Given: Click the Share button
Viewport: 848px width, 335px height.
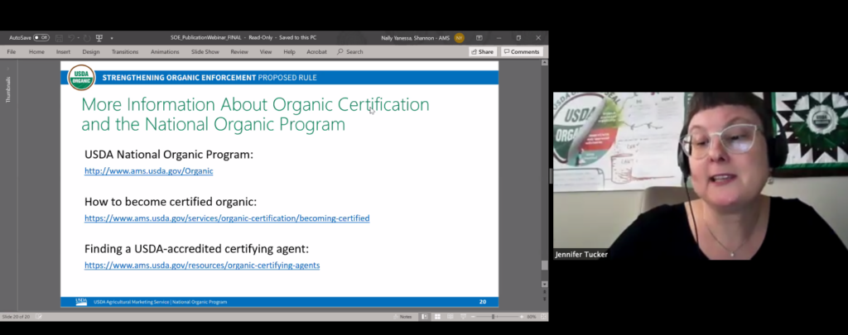Looking at the screenshot, I should point(483,52).
